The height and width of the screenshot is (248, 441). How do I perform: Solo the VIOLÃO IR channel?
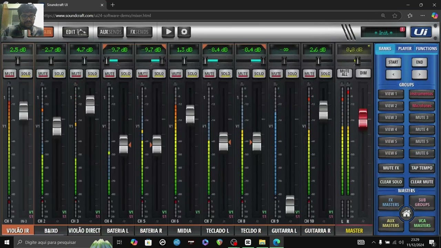point(26,74)
